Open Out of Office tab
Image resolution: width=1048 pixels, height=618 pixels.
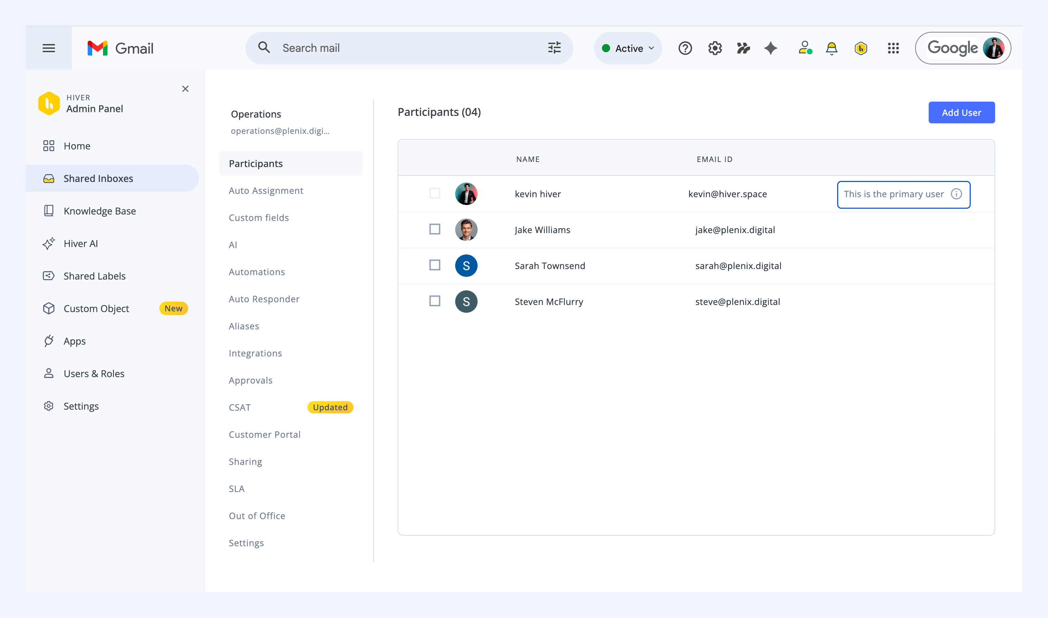(x=257, y=516)
